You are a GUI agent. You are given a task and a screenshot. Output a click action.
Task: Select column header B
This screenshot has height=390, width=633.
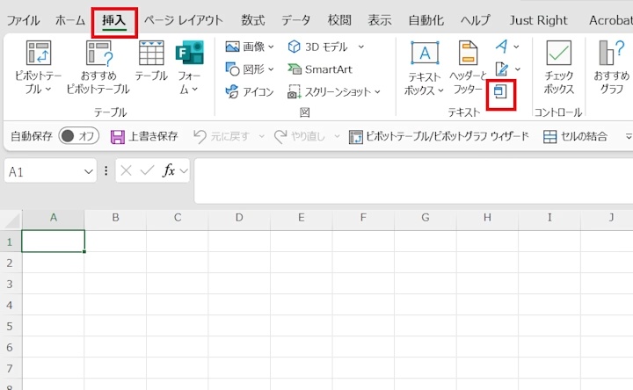point(115,218)
